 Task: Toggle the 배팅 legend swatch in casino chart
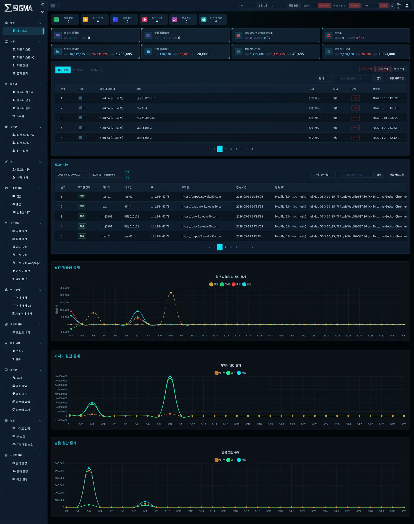coord(239,373)
